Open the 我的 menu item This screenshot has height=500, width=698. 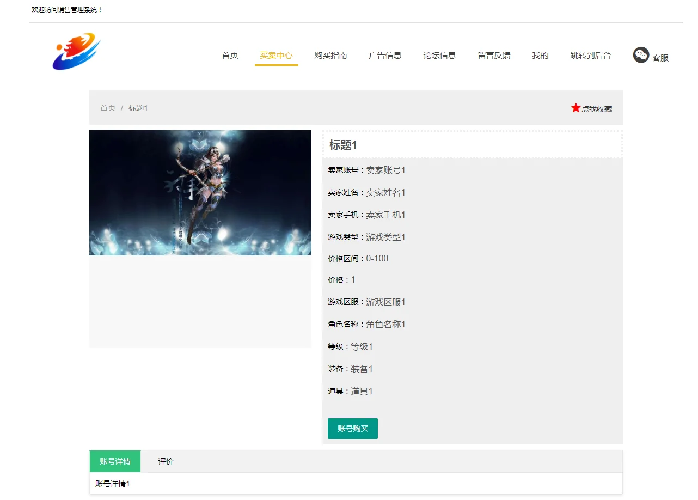pos(540,55)
